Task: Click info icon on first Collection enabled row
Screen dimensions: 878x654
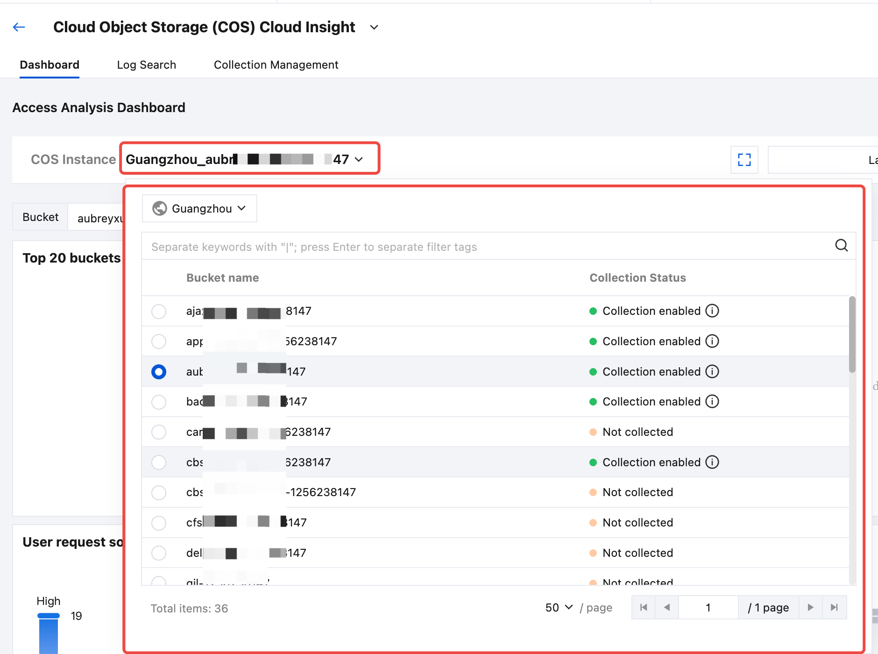Action: pos(712,311)
